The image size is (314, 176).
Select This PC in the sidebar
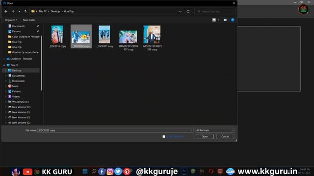tap(14, 65)
